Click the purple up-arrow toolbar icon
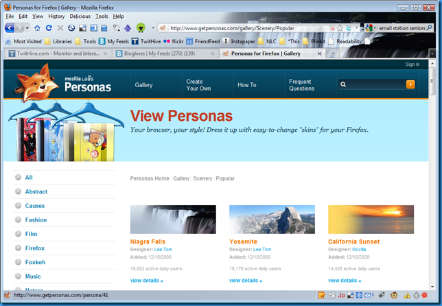 (x=128, y=28)
